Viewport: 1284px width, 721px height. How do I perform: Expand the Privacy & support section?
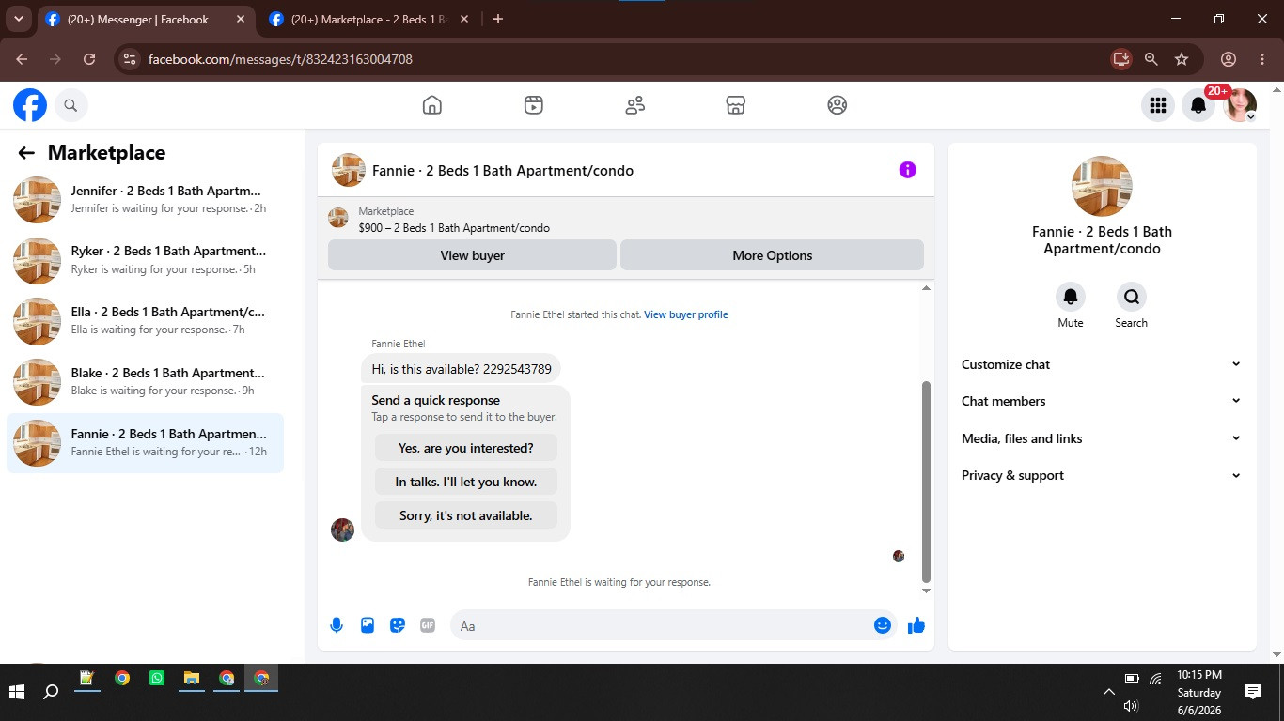1102,475
